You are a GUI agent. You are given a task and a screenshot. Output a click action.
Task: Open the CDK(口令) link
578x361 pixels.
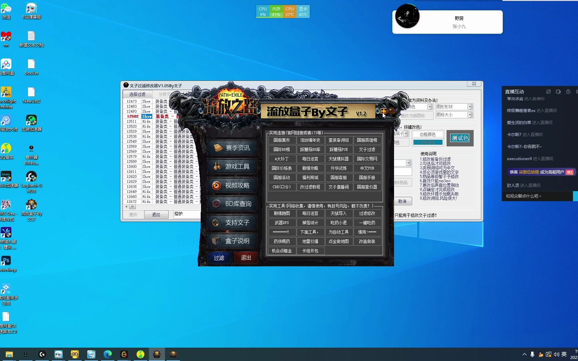pyautogui.click(x=282, y=187)
